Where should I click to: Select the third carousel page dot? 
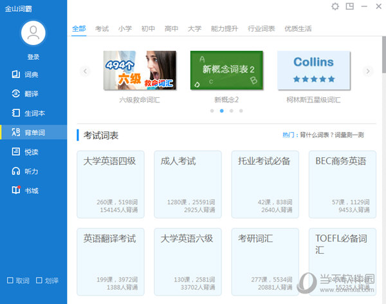[x=231, y=111]
